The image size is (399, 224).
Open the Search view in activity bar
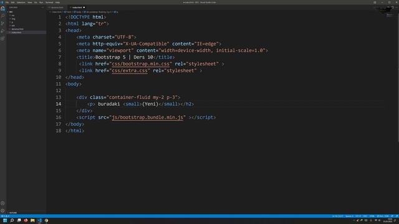click(x=2, y=16)
